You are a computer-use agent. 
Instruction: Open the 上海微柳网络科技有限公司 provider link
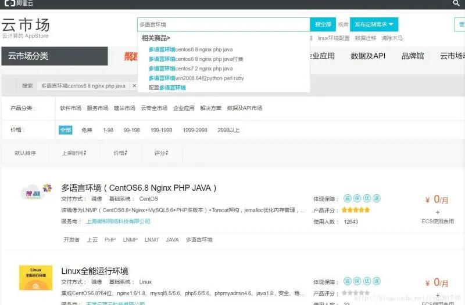click(x=118, y=222)
